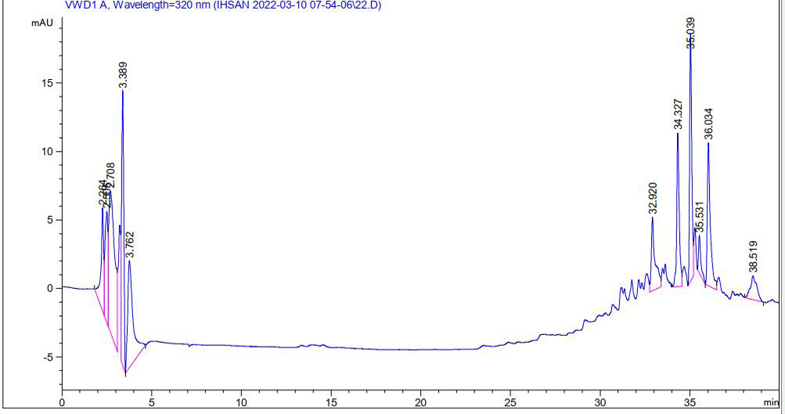Click the 3.762 peak label
The image size is (785, 414).
point(130,245)
